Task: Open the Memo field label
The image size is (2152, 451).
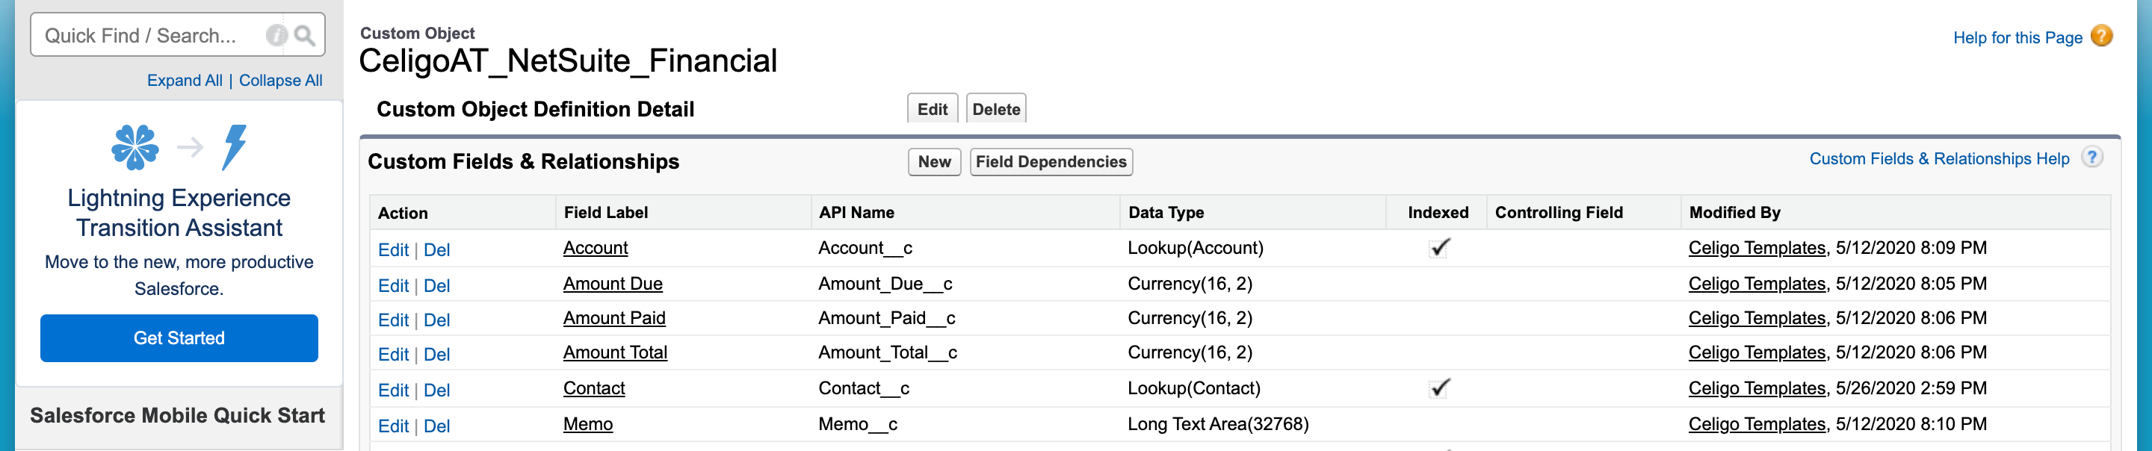Action: click(x=587, y=424)
